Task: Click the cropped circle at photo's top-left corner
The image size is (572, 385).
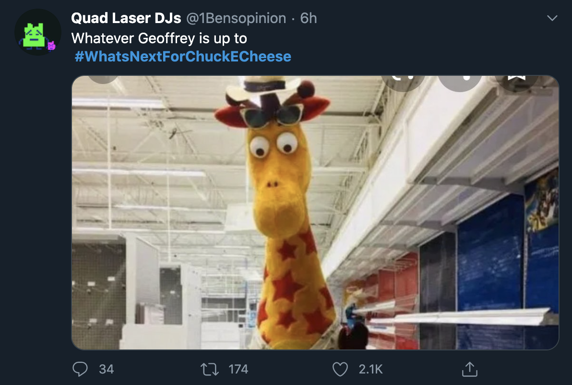Action: (103, 80)
